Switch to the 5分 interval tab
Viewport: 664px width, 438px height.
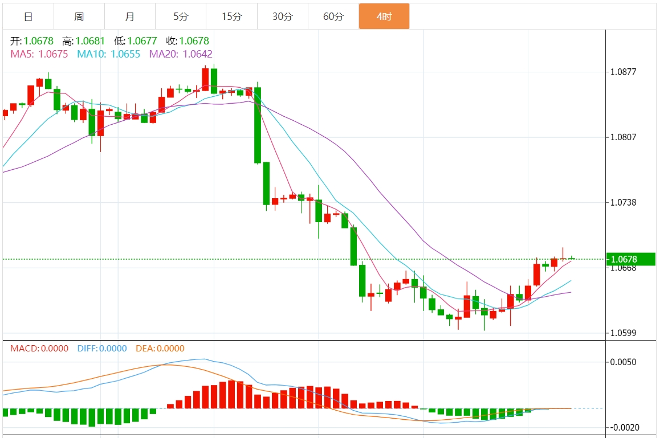180,17
